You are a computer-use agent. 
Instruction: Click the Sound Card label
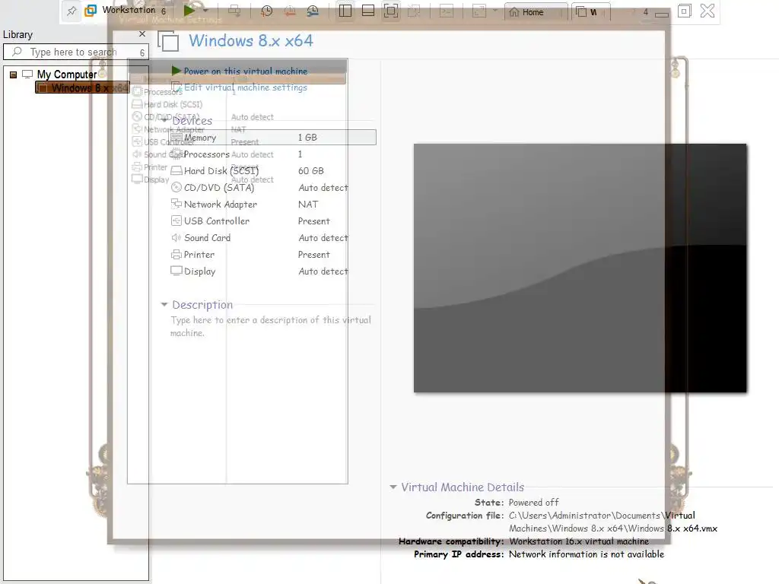(x=207, y=238)
